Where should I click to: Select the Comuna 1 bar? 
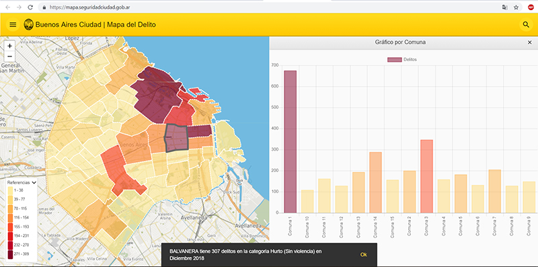[x=291, y=142]
